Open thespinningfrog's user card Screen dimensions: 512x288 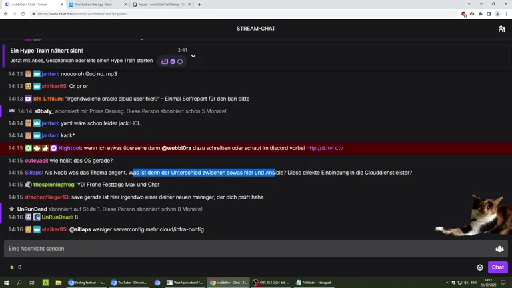[54, 185]
